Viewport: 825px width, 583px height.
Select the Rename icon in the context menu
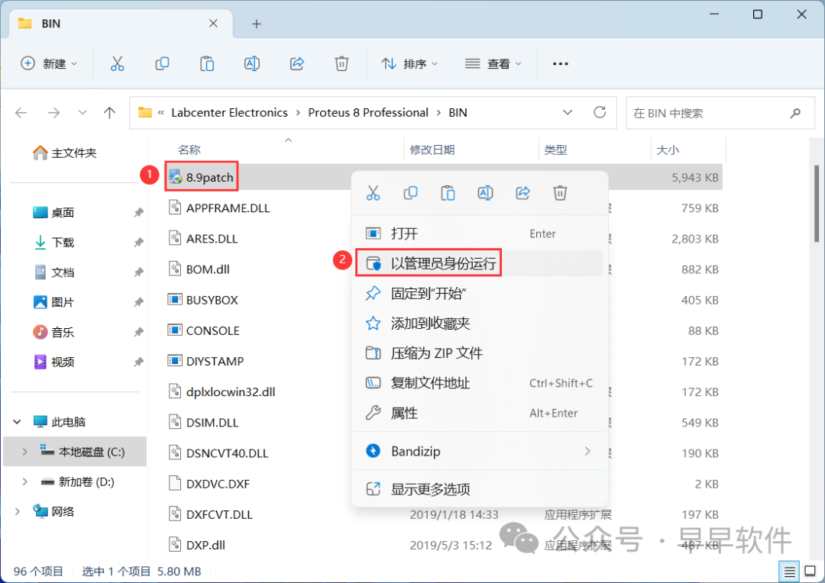coord(485,193)
